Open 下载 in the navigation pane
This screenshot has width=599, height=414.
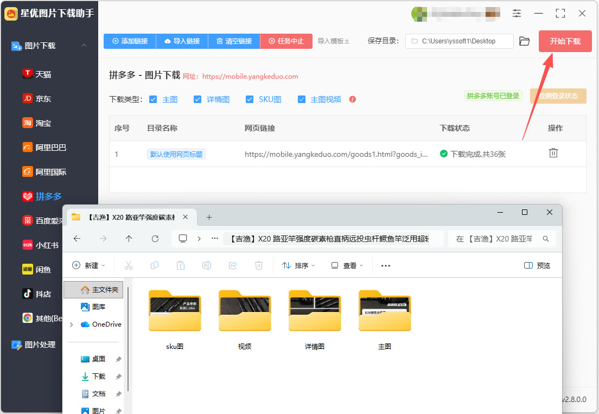point(93,377)
